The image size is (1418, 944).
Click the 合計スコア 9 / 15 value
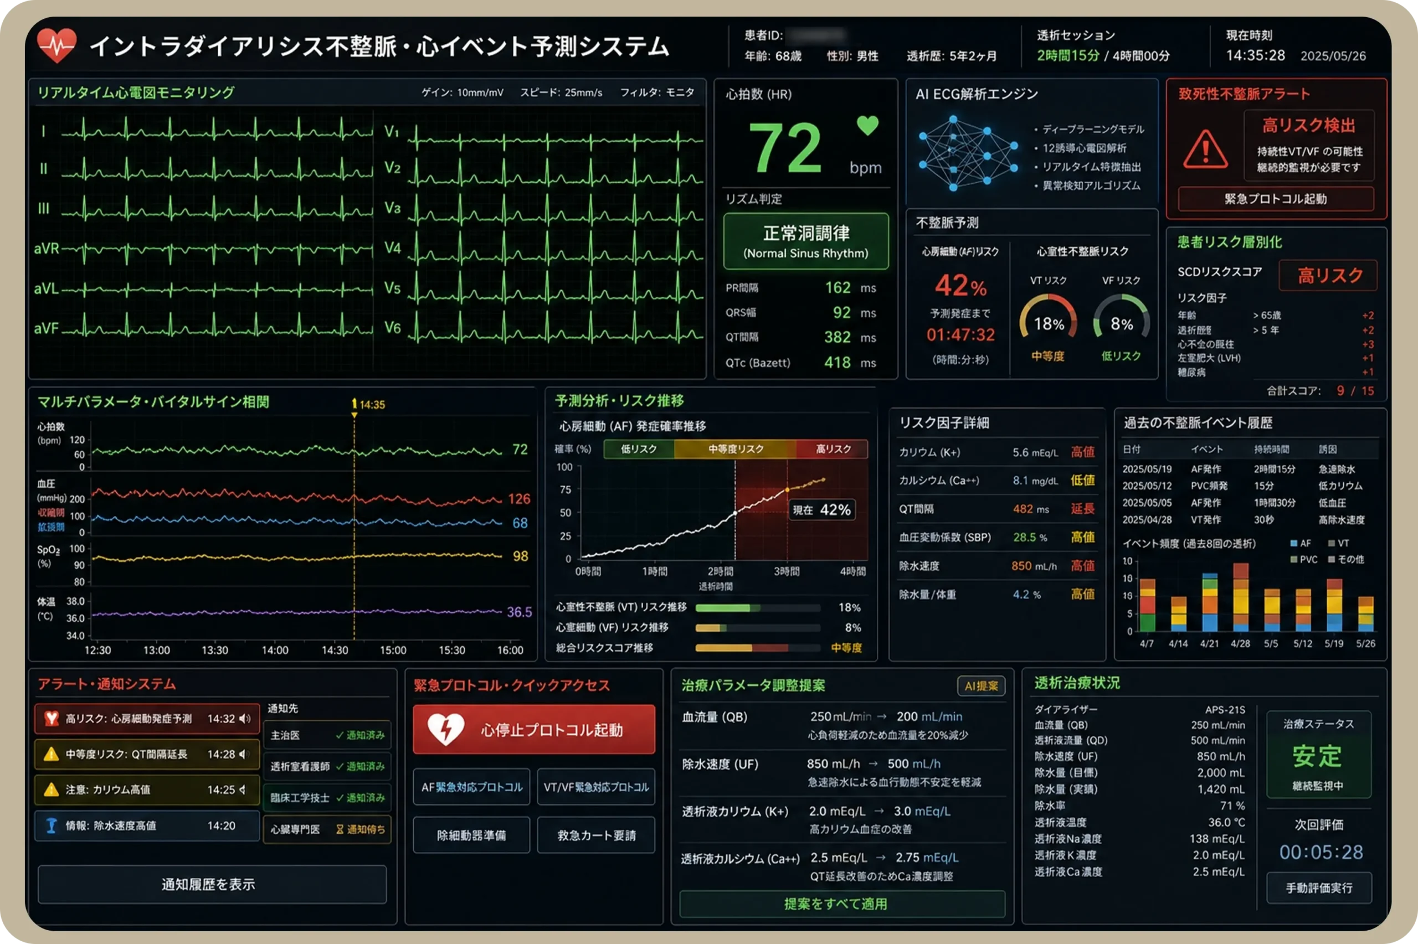pyautogui.click(x=1355, y=391)
